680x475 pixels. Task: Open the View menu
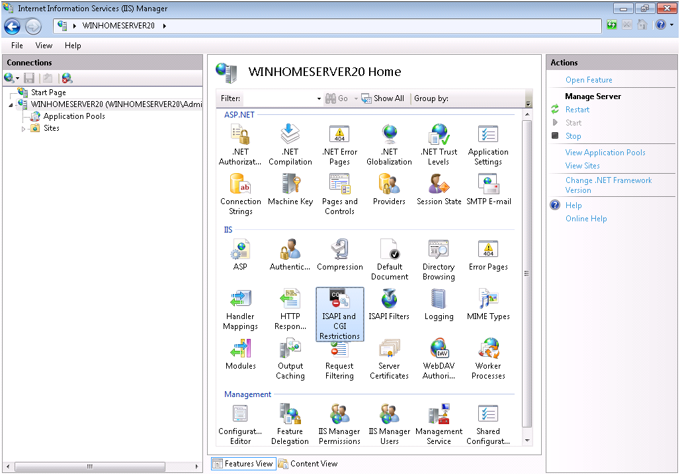click(x=44, y=46)
